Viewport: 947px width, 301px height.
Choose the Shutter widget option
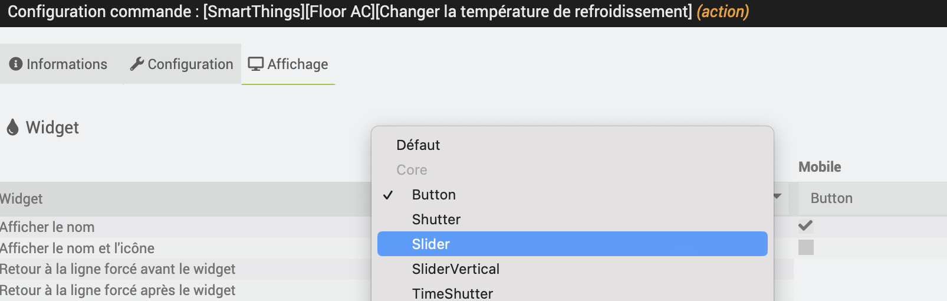[x=572, y=220]
